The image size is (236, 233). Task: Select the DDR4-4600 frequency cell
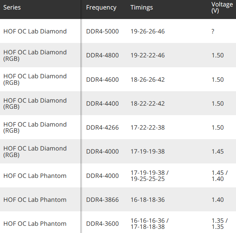point(102,79)
